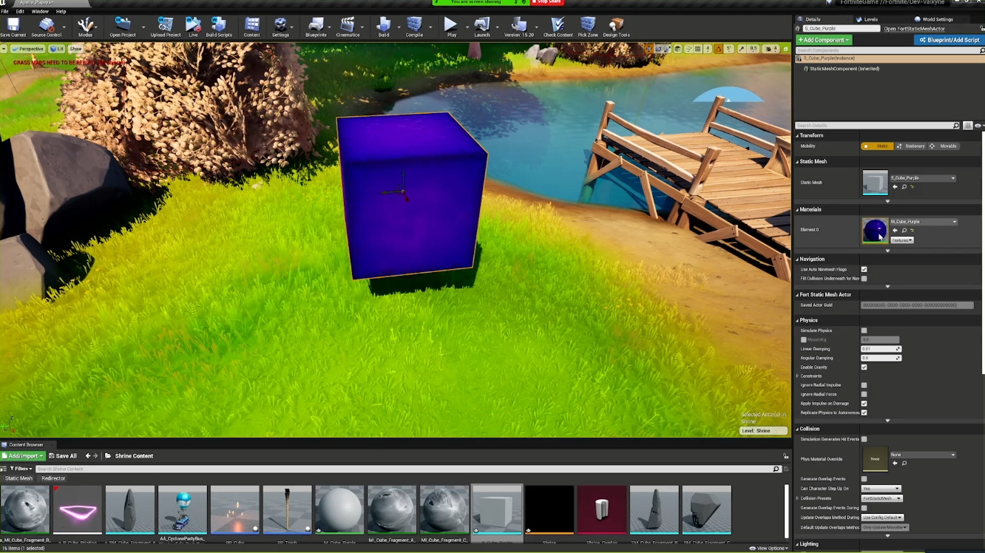This screenshot has height=553, width=985.
Task: Click the Perspective viewport button
Action: click(27, 49)
